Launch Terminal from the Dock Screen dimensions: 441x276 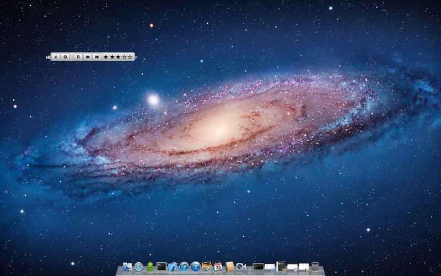coord(162,267)
